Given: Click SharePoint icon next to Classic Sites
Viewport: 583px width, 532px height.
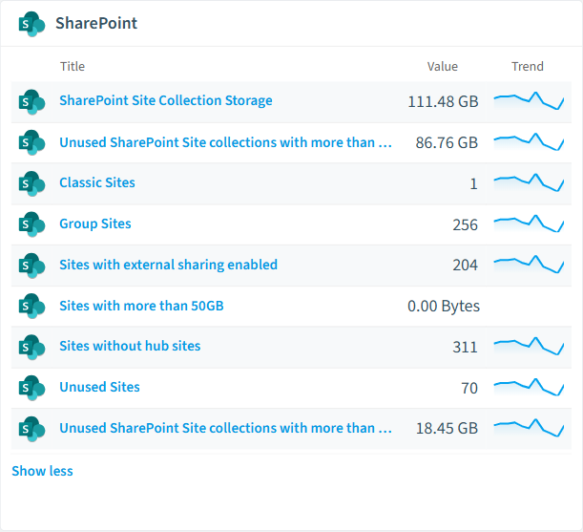Looking at the screenshot, I should [32, 183].
